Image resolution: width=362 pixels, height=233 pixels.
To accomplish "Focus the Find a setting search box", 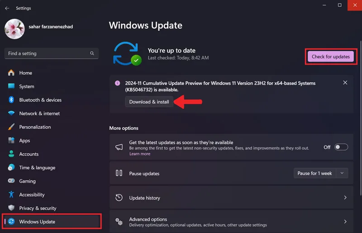I will click(52, 53).
